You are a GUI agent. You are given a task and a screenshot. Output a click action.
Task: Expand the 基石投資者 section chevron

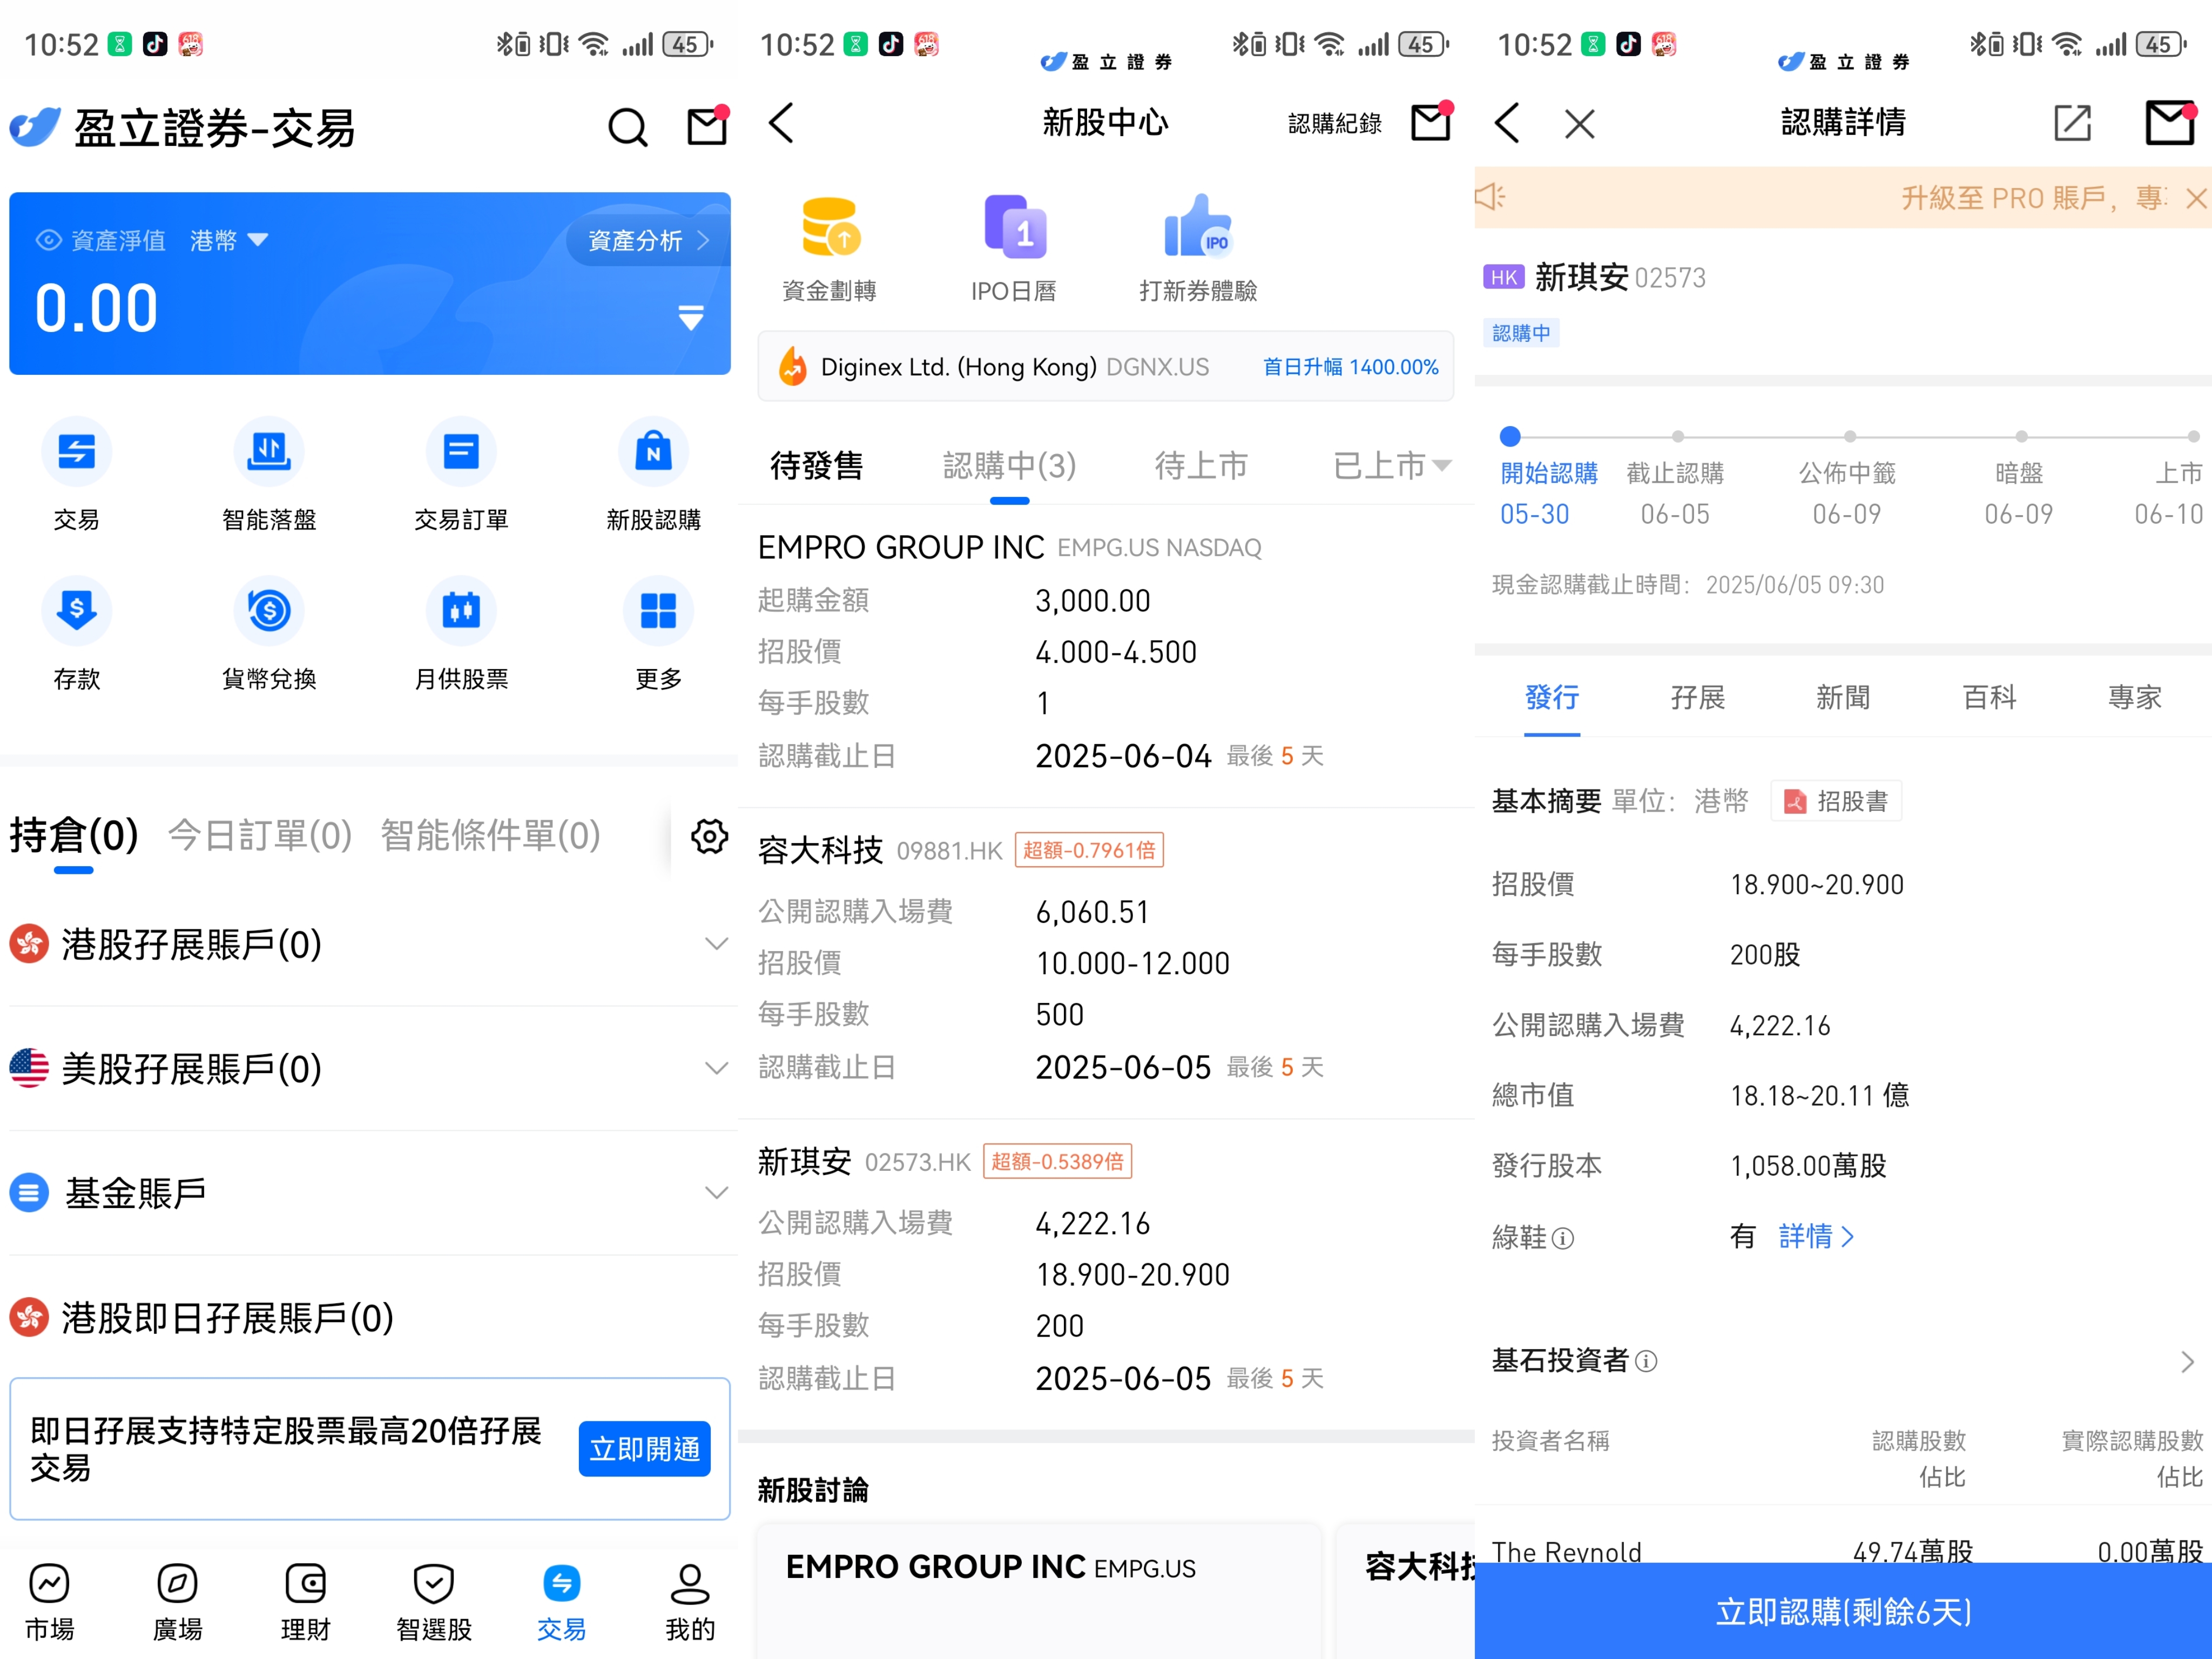(x=2187, y=1362)
